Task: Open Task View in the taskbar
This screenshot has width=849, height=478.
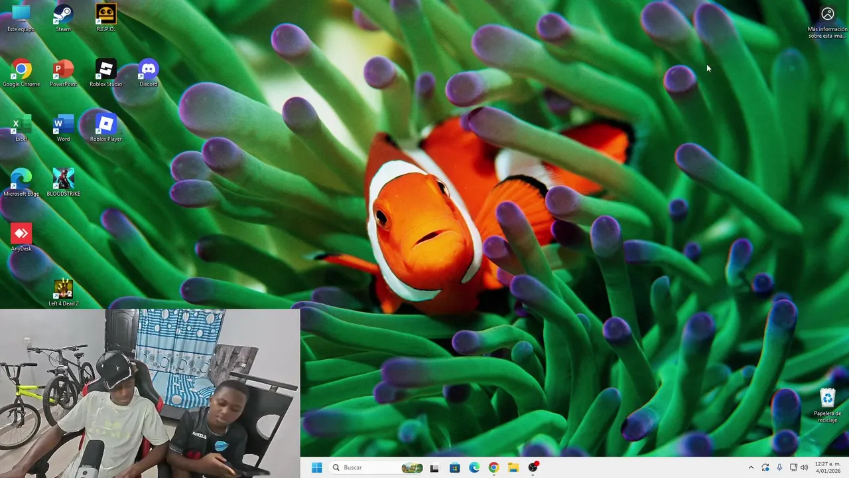Action: (434, 467)
